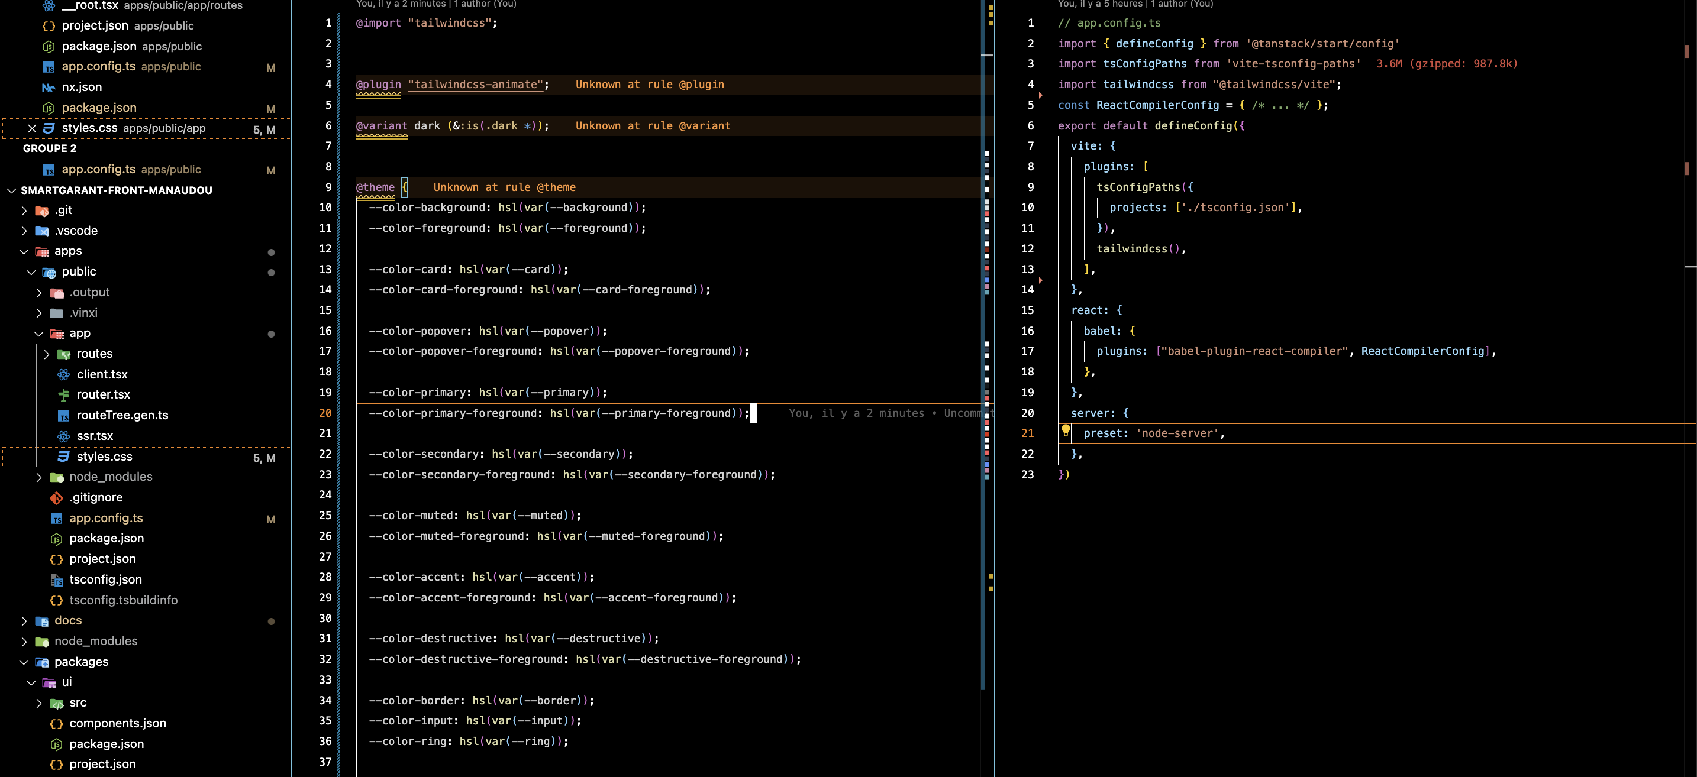Click the Node icon of package.json apps/public
This screenshot has width=1697, height=777.
[x=49, y=47]
